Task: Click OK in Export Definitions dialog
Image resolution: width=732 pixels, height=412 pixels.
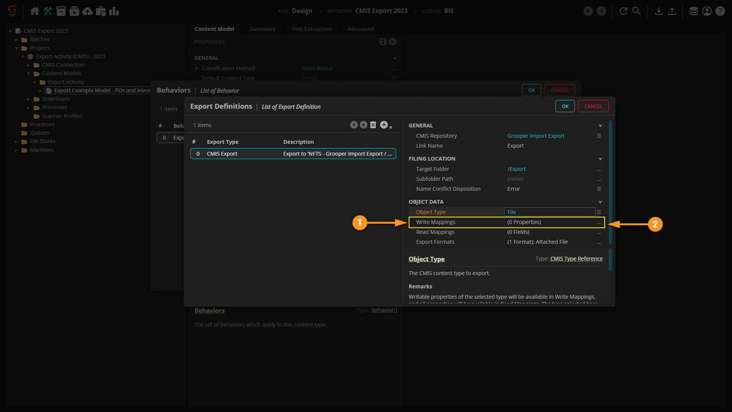Action: [x=565, y=106]
